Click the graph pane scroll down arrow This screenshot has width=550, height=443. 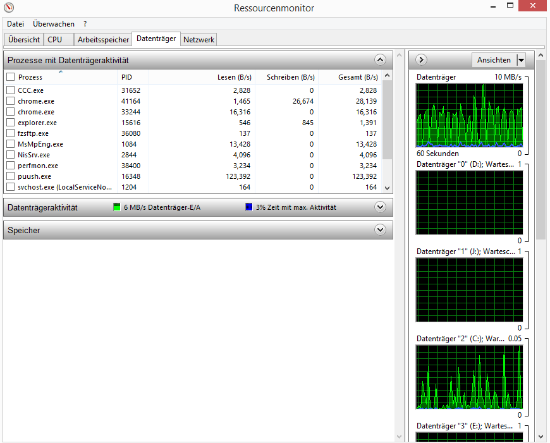click(541, 437)
